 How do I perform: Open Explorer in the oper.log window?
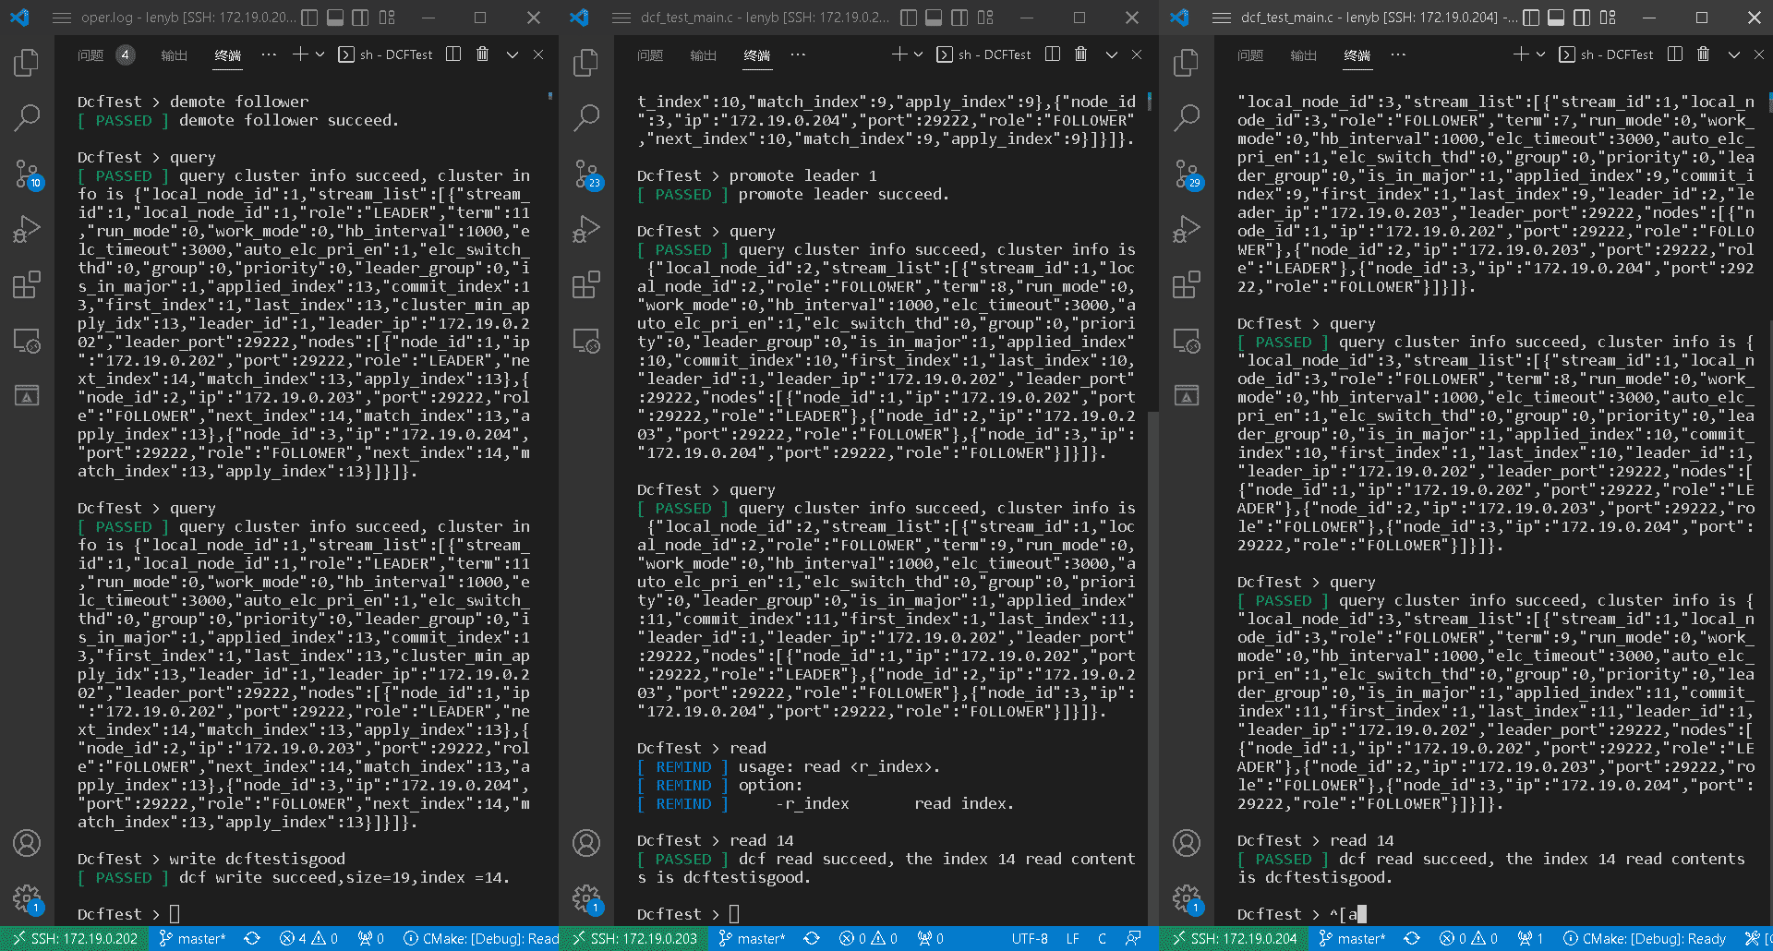coord(27,63)
